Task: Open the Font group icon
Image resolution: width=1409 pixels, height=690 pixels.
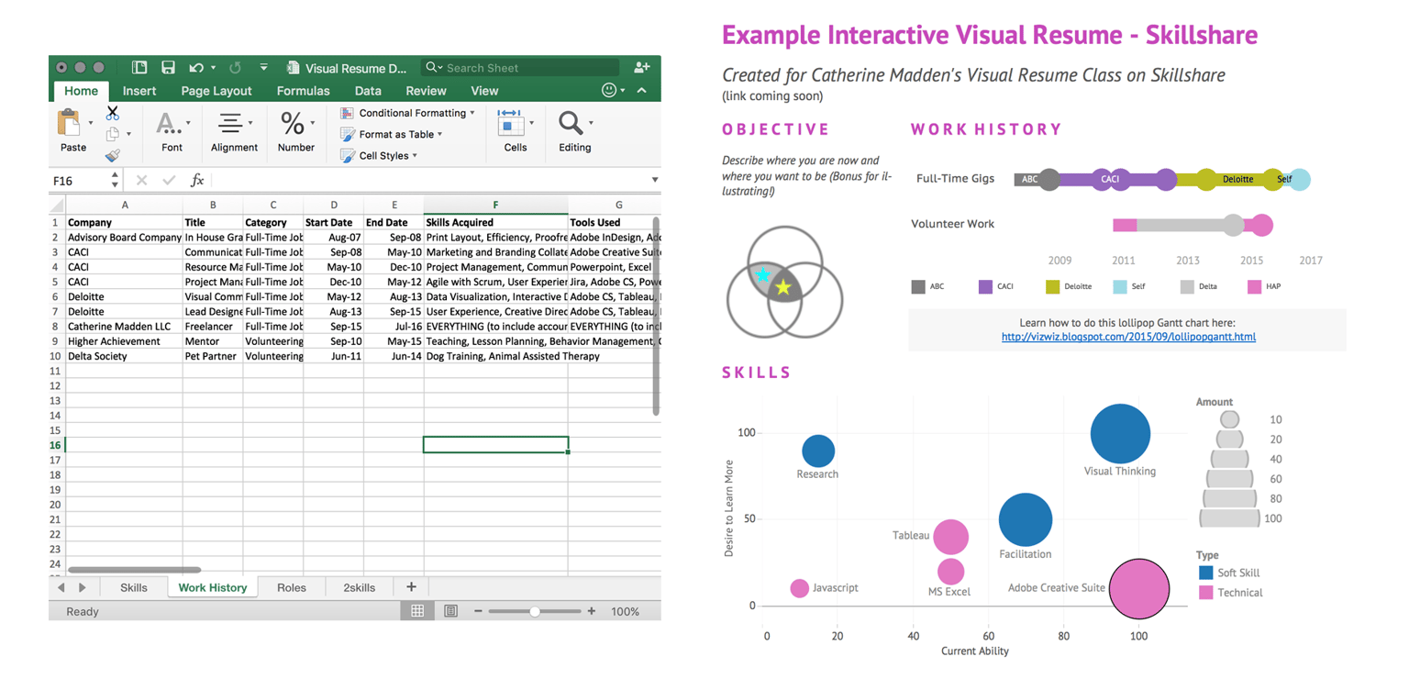Action: [167, 123]
